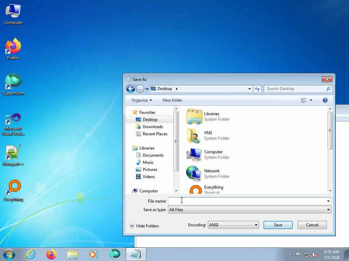Switch to Notepad taskbar button
Screen dimensions: 349x261
[x=136, y=254]
